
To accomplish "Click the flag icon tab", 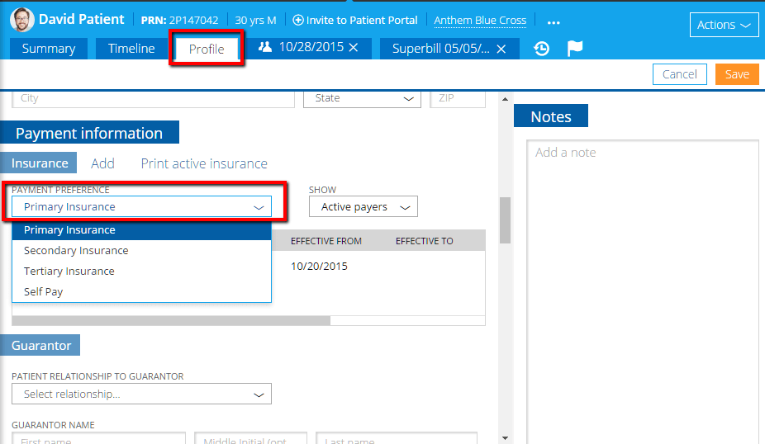I will coord(575,49).
